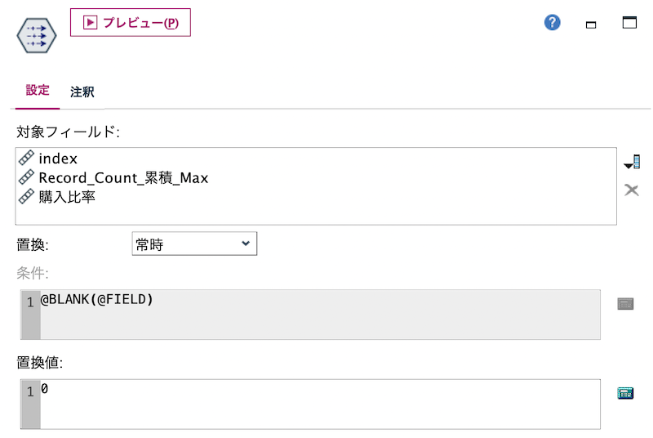Open the field picker icon beside target fields
Image resolution: width=653 pixels, height=438 pixels.
[x=632, y=162]
